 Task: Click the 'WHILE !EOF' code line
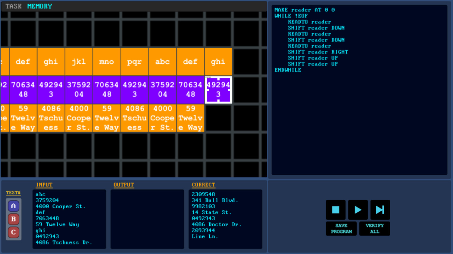point(291,16)
